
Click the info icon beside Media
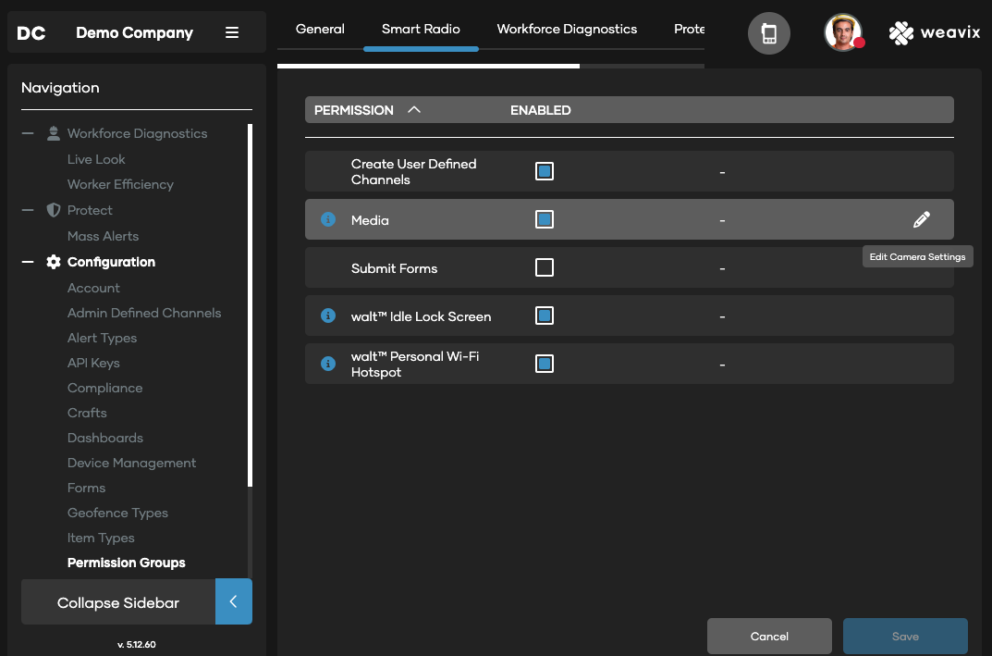click(x=327, y=219)
